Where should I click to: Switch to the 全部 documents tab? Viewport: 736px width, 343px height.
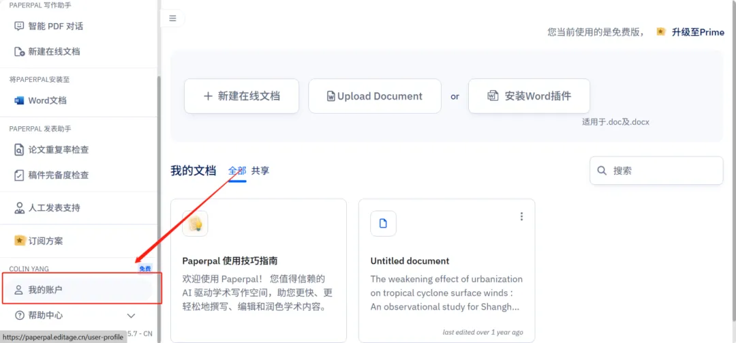[237, 170]
